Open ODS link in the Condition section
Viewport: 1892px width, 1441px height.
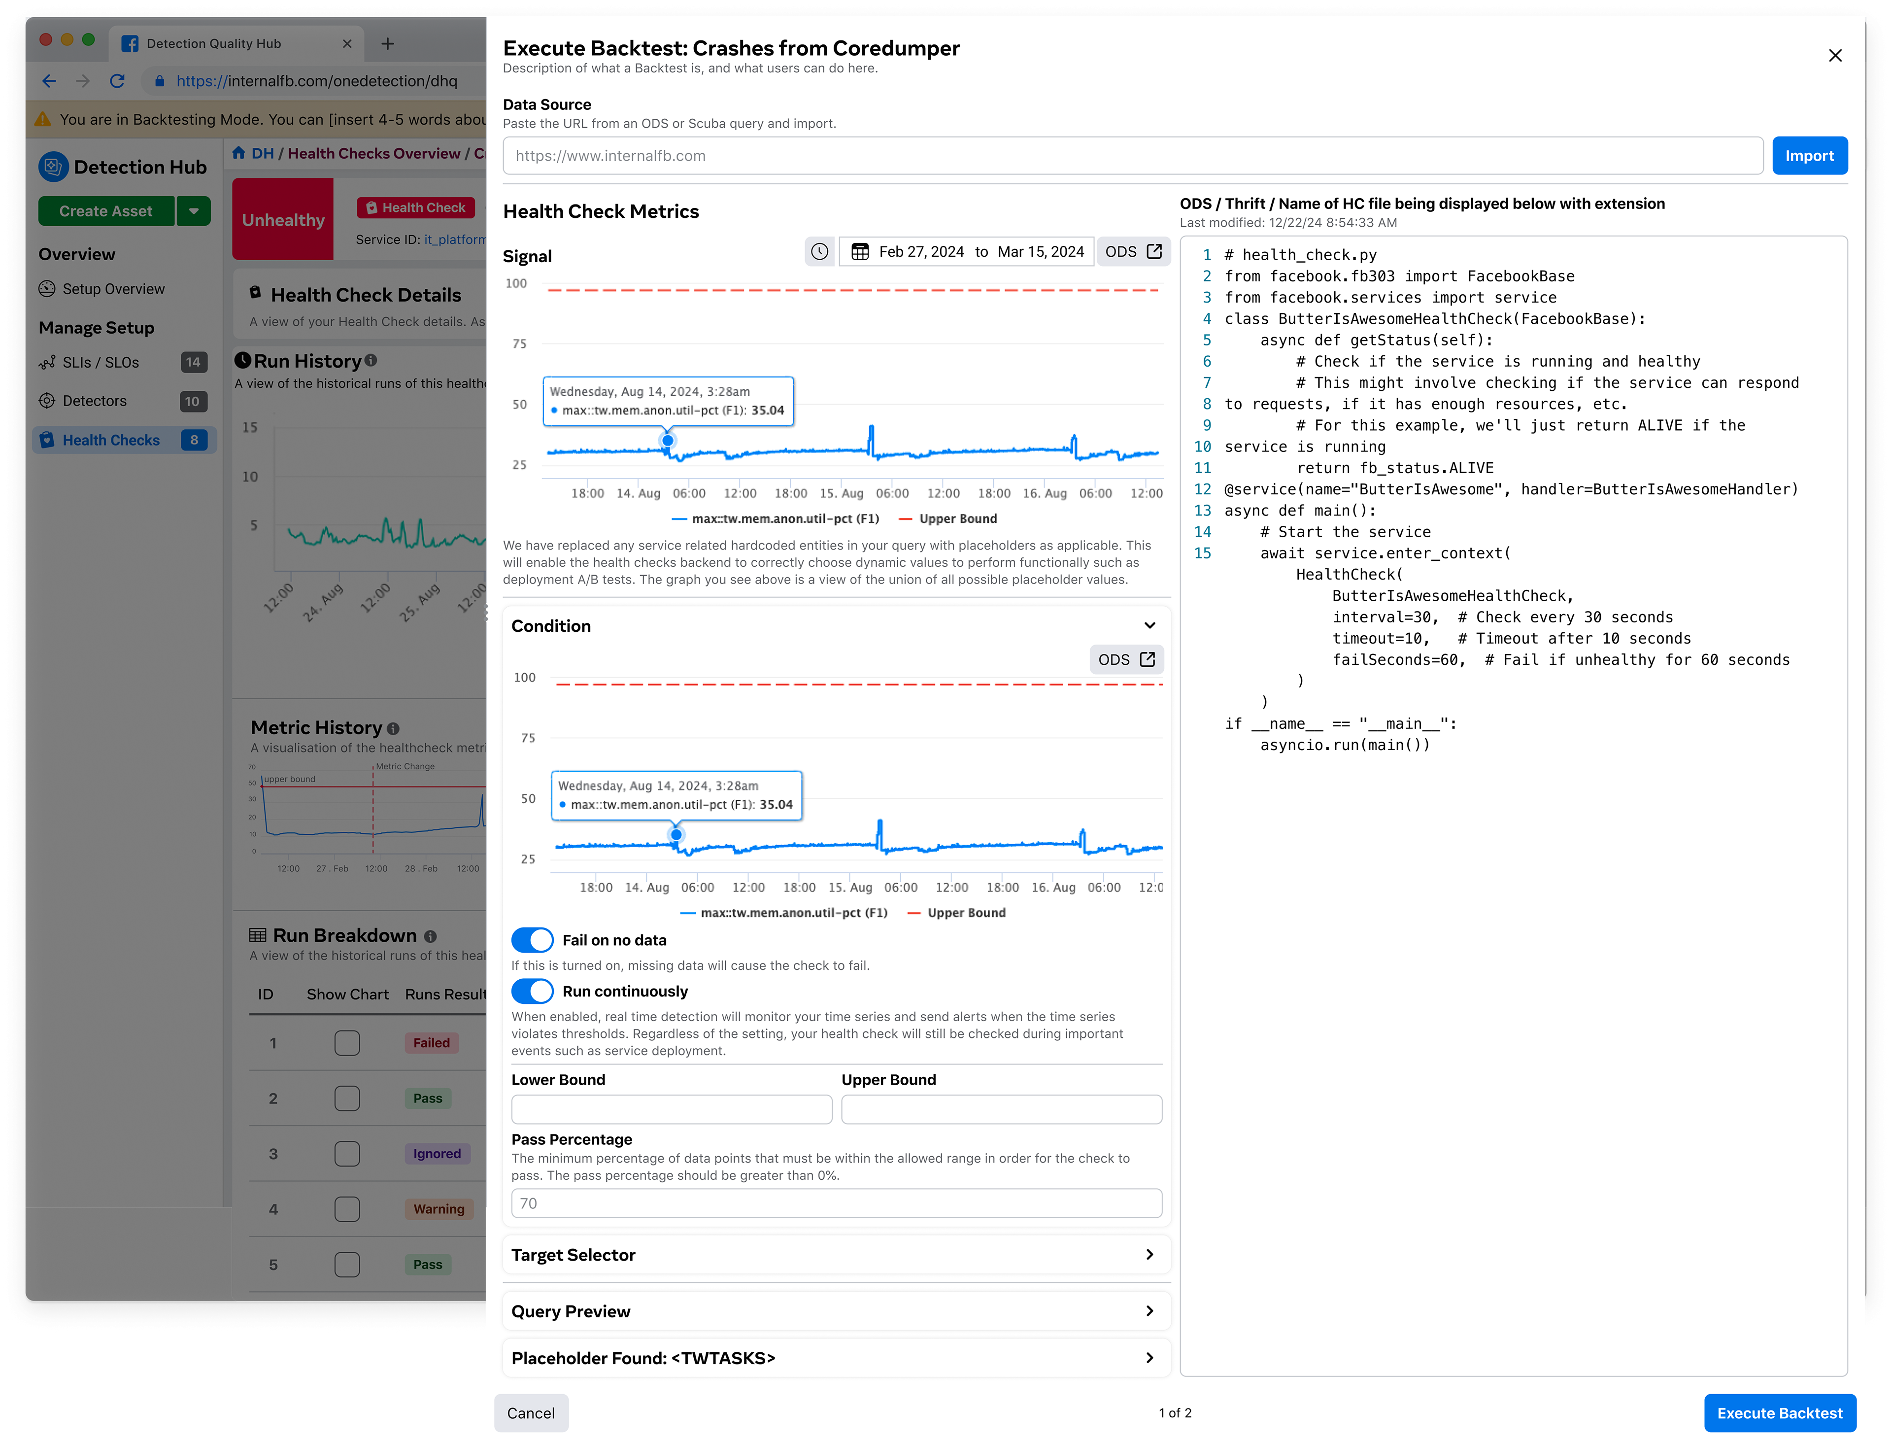pos(1126,659)
